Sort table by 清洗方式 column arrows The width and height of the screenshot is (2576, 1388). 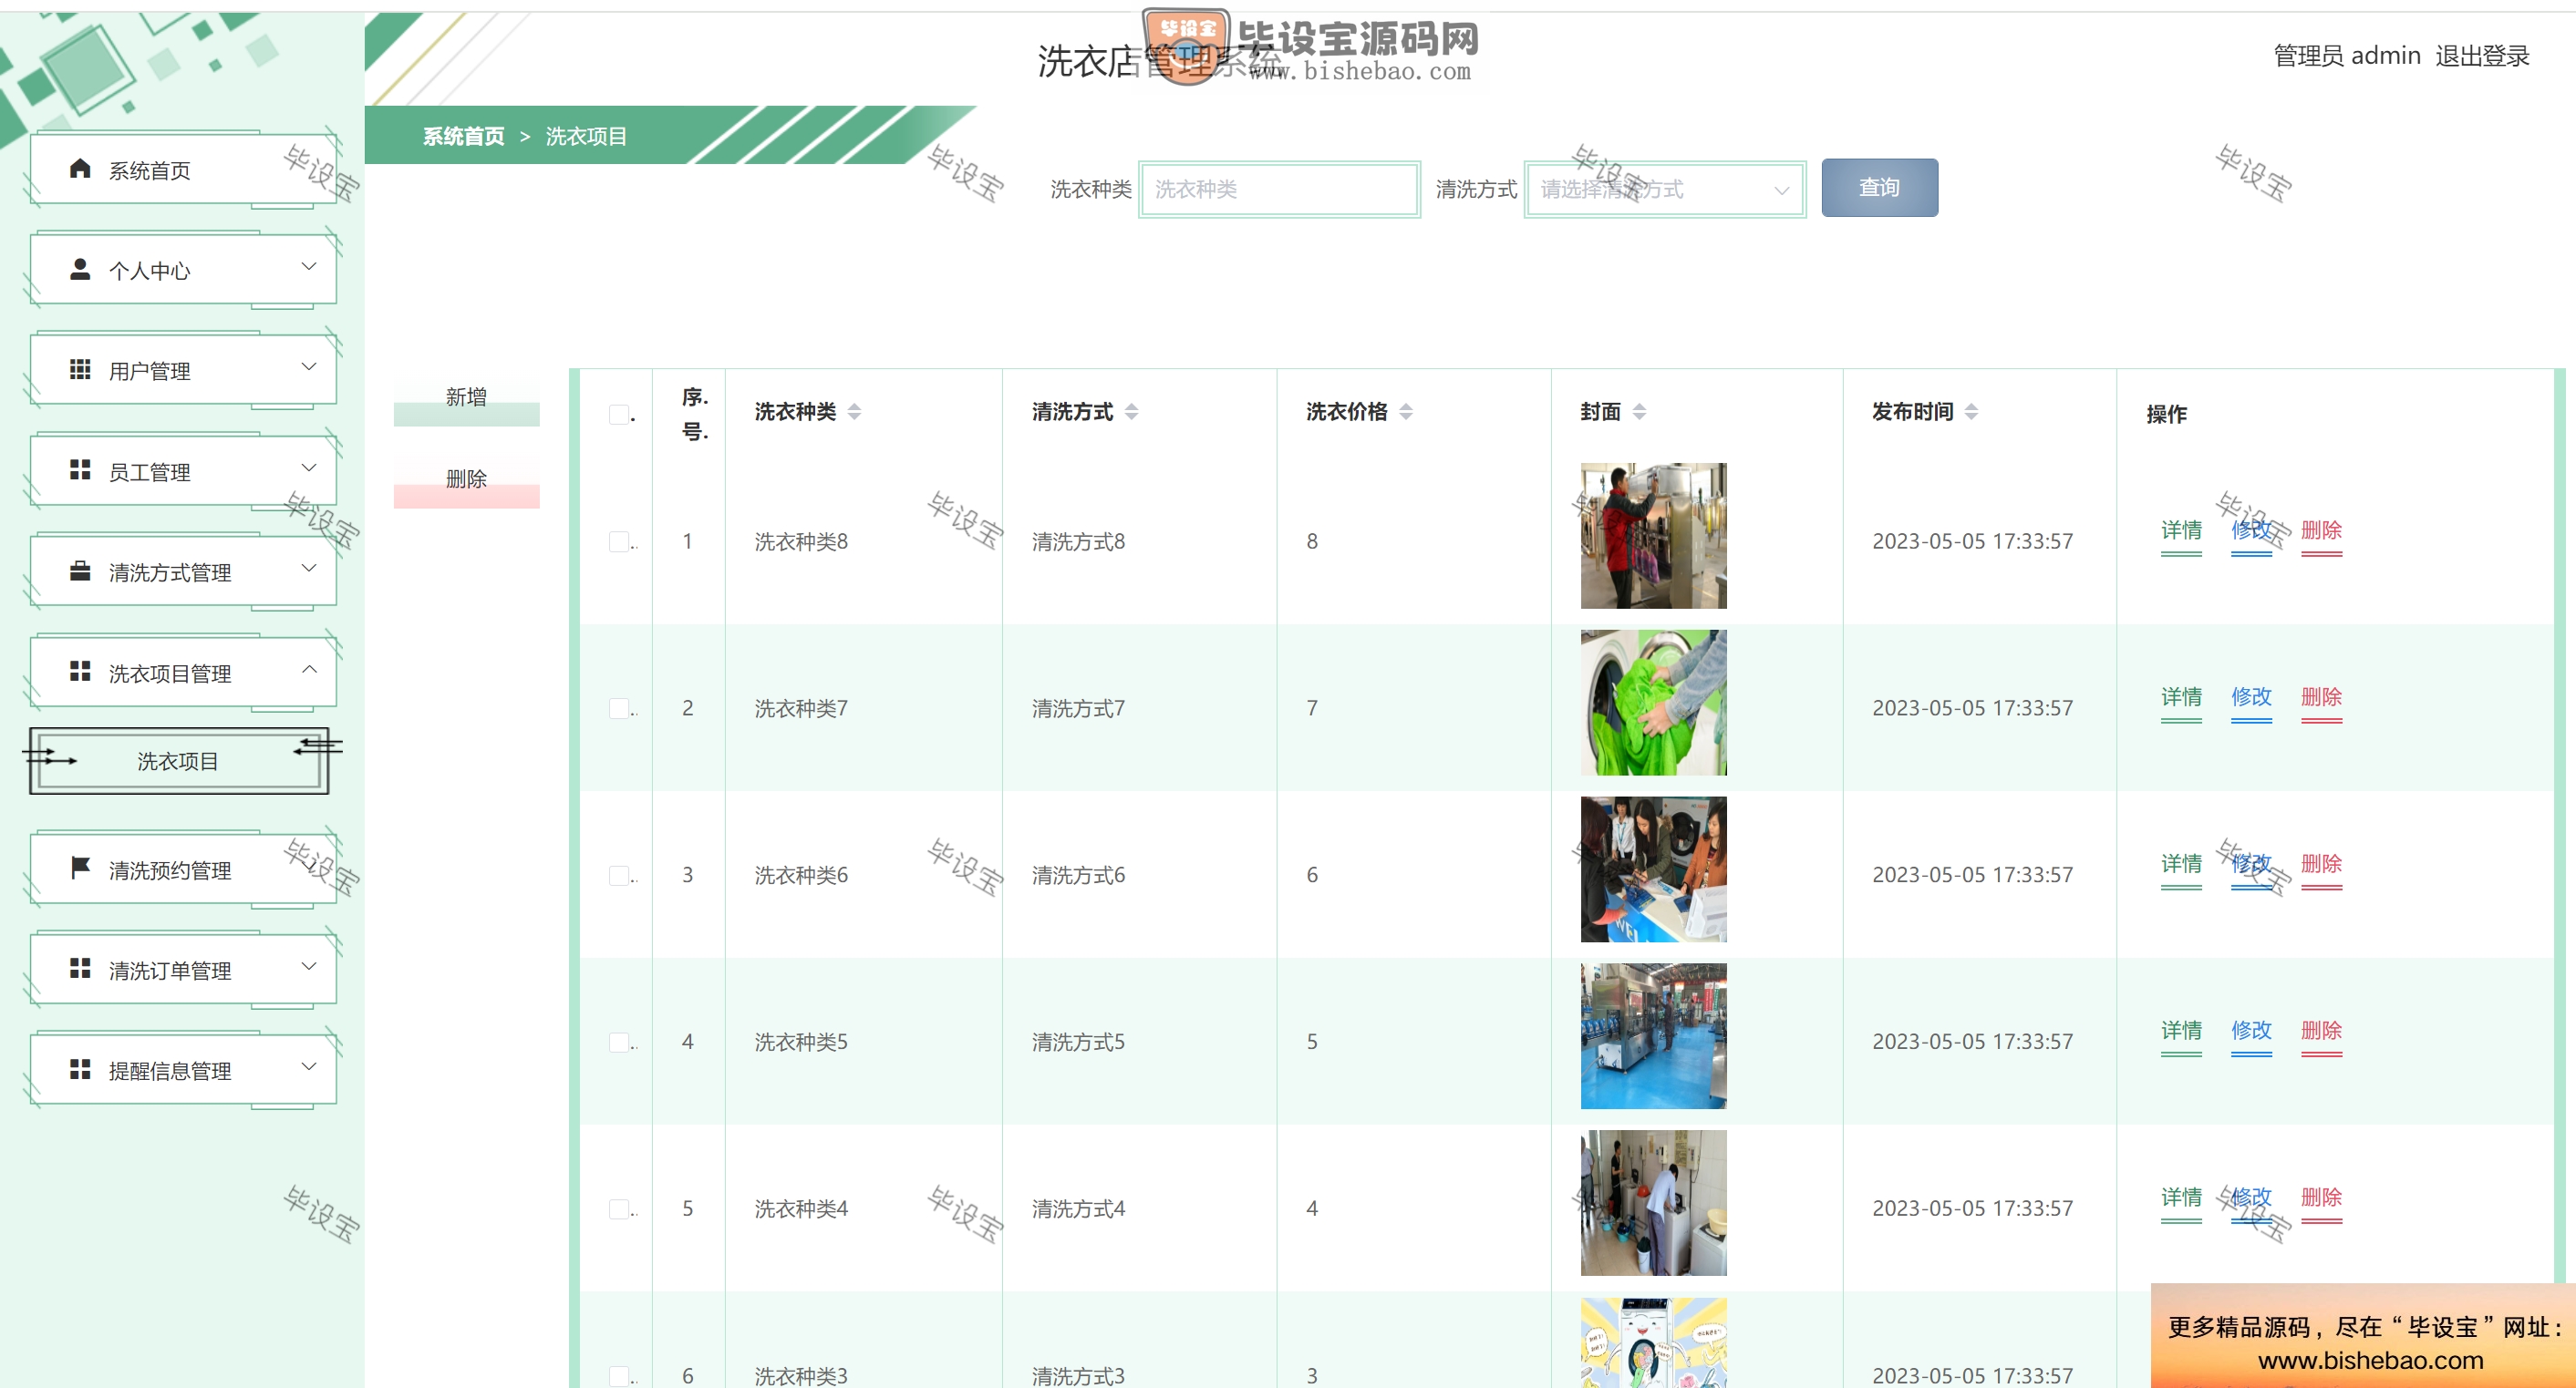pos(1131,412)
